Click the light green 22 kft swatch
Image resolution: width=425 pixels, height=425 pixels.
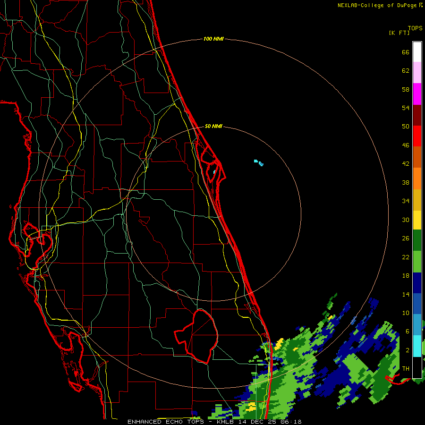pyautogui.click(x=417, y=262)
